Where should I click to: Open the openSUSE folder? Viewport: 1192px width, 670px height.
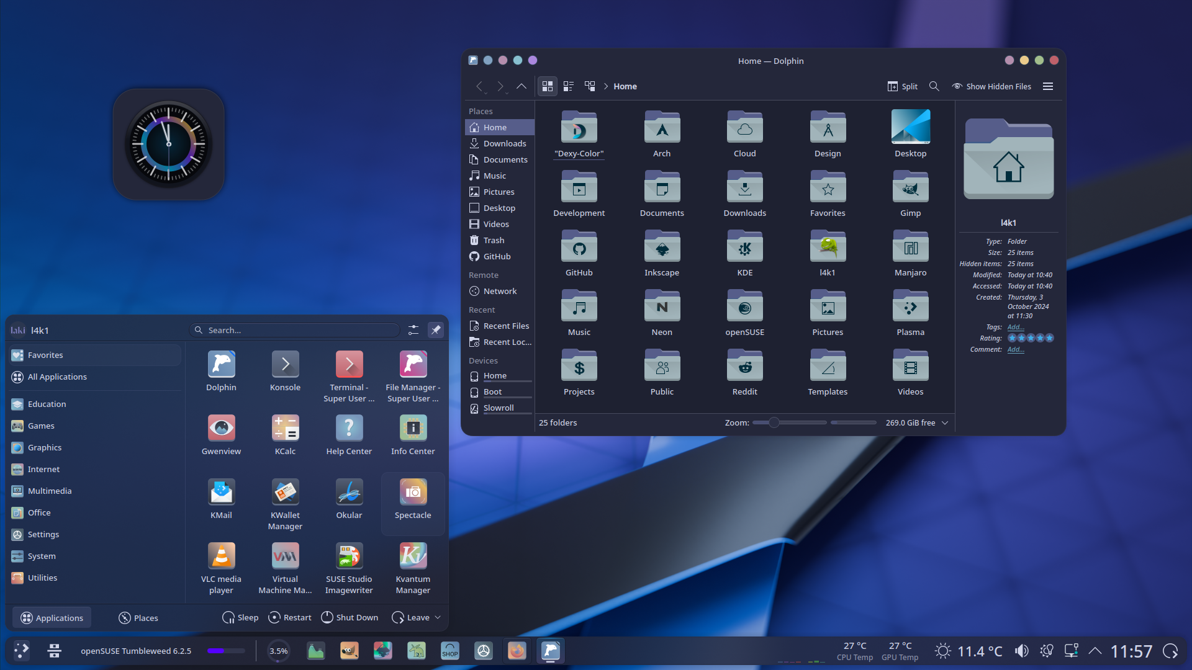744,313
